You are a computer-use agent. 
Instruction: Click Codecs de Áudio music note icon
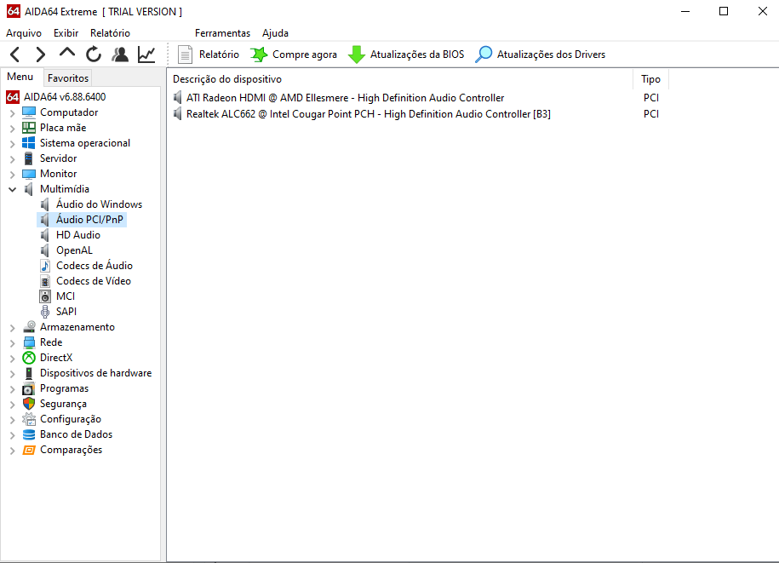(45, 266)
